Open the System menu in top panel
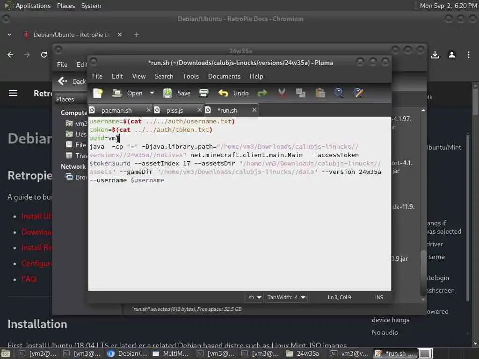The width and height of the screenshot is (479, 359). point(91,6)
